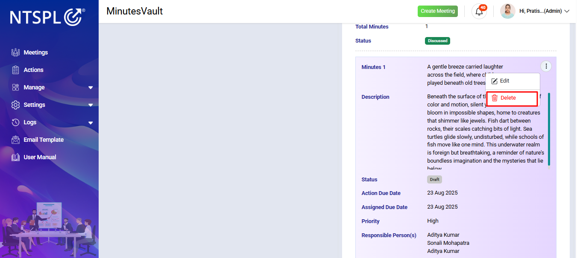The height and width of the screenshot is (258, 577).
Task: Click the Email Template envelope icon
Action: coord(16,140)
